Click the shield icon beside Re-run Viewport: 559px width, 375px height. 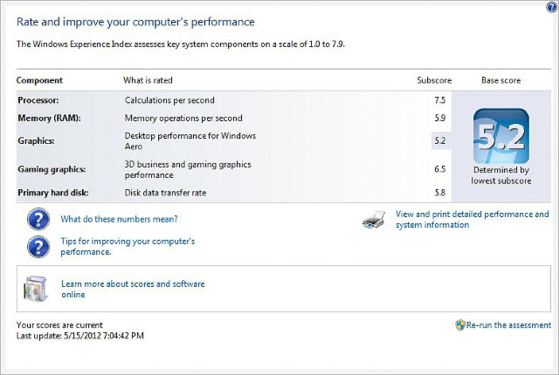click(x=460, y=324)
